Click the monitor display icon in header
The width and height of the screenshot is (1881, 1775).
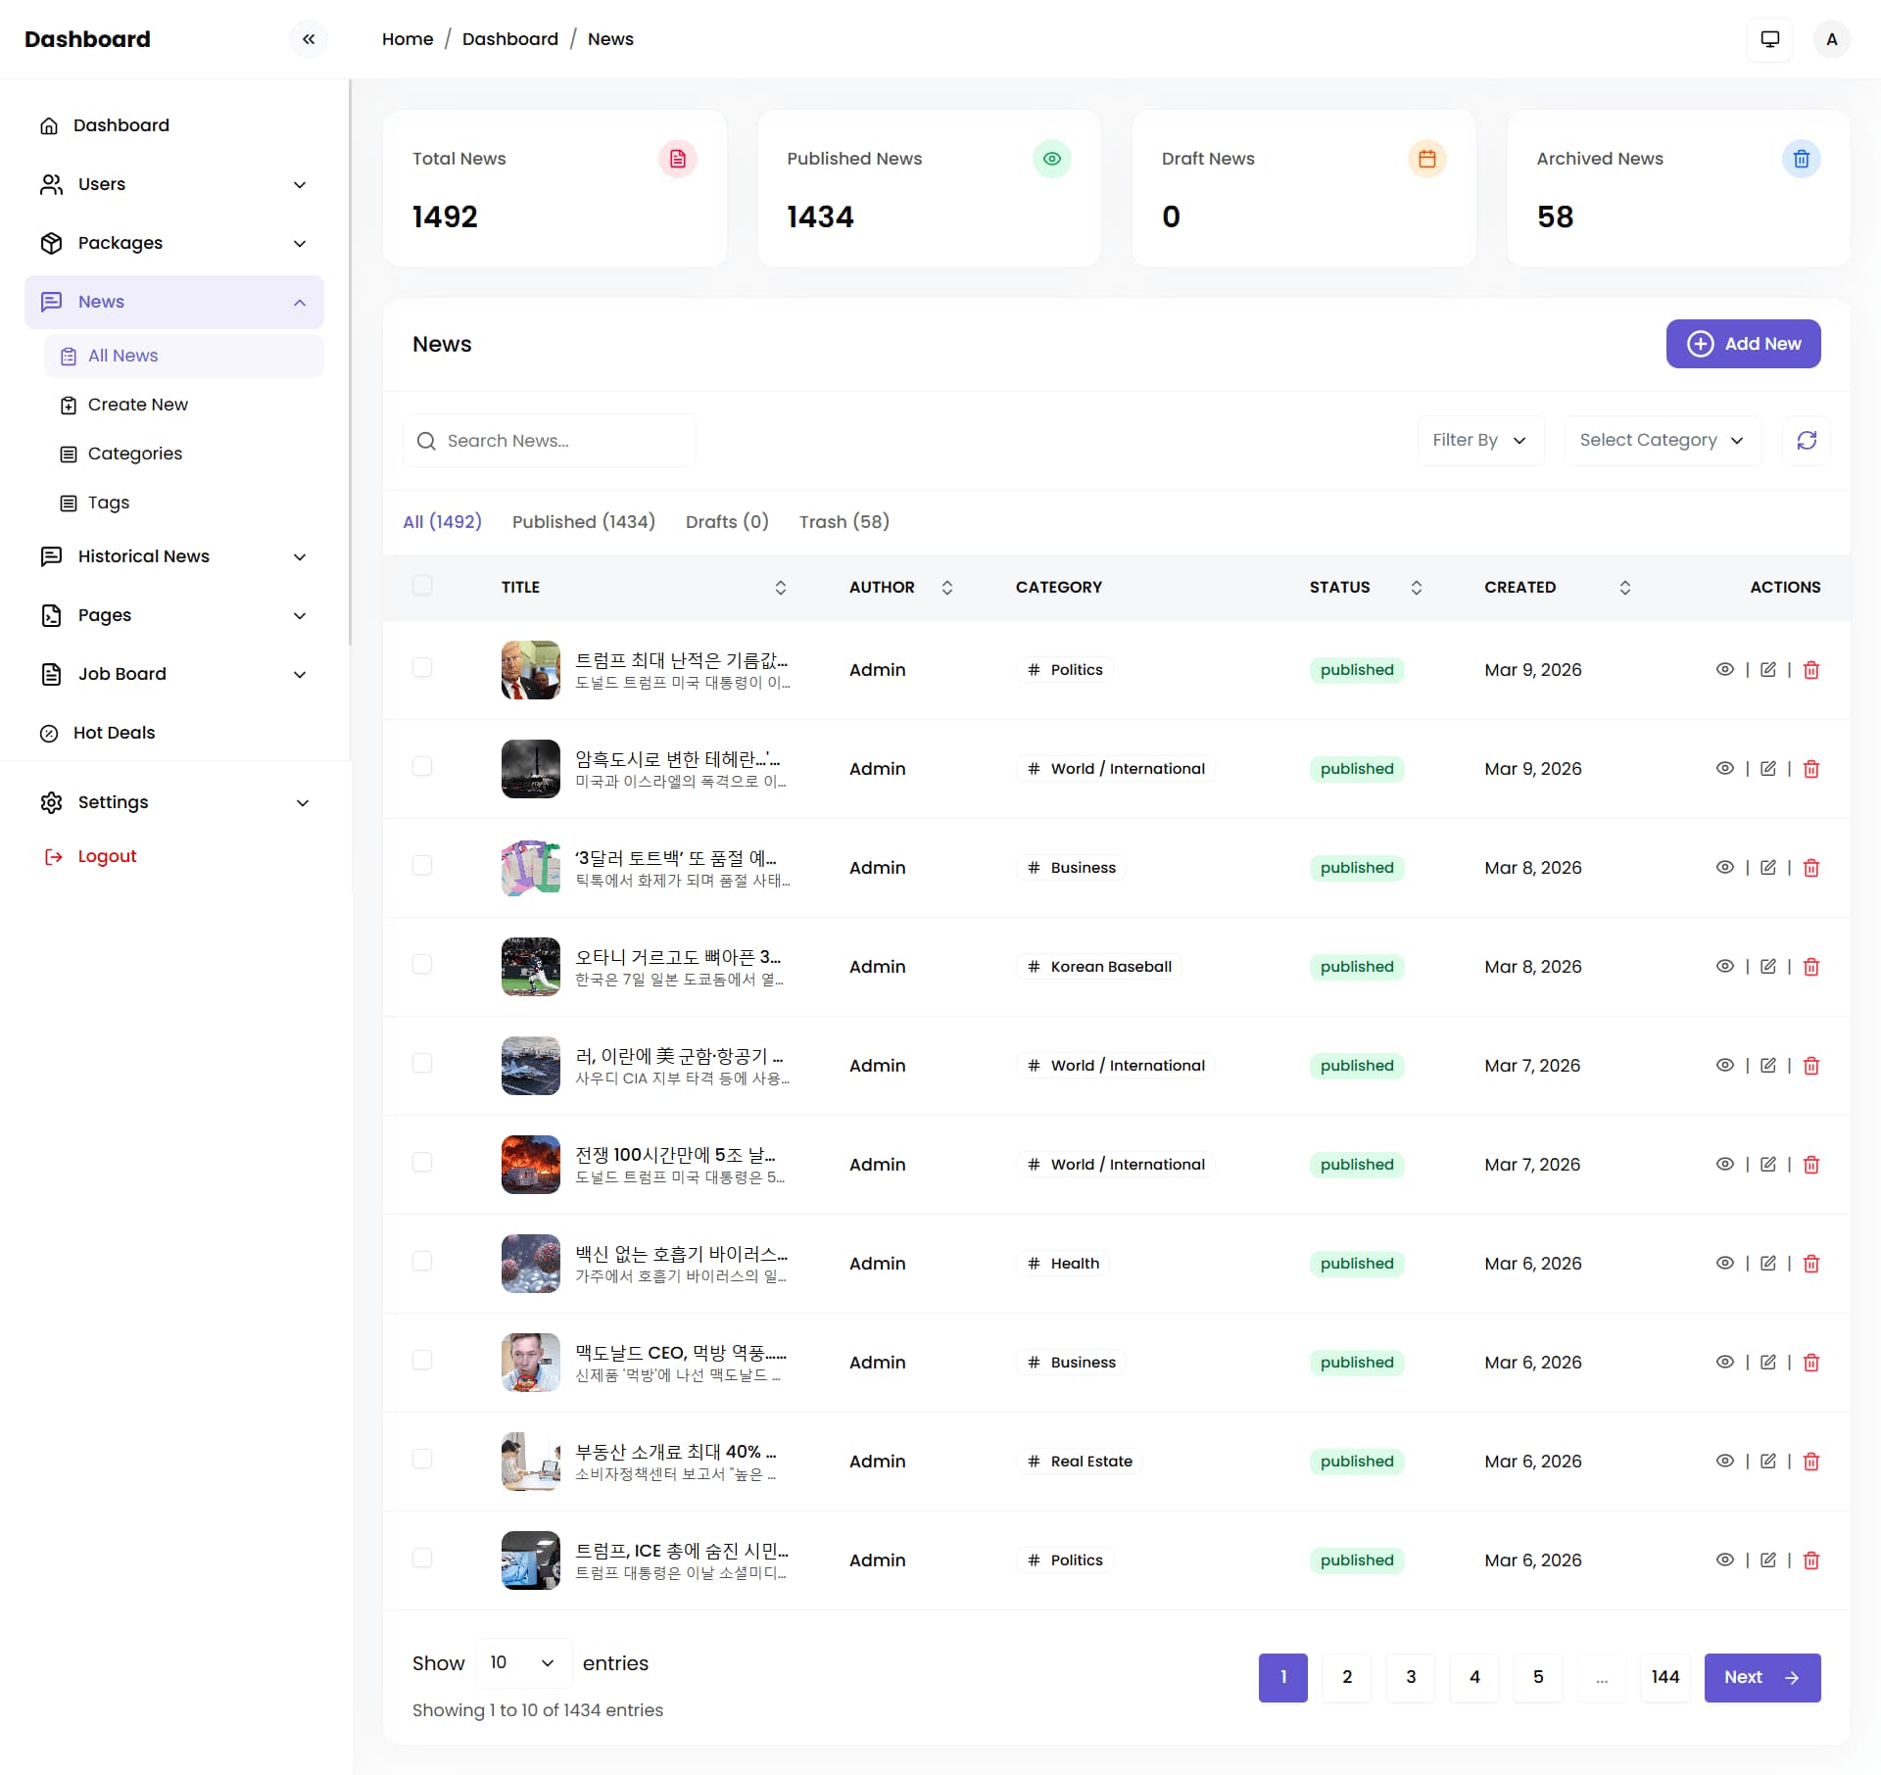tap(1769, 39)
